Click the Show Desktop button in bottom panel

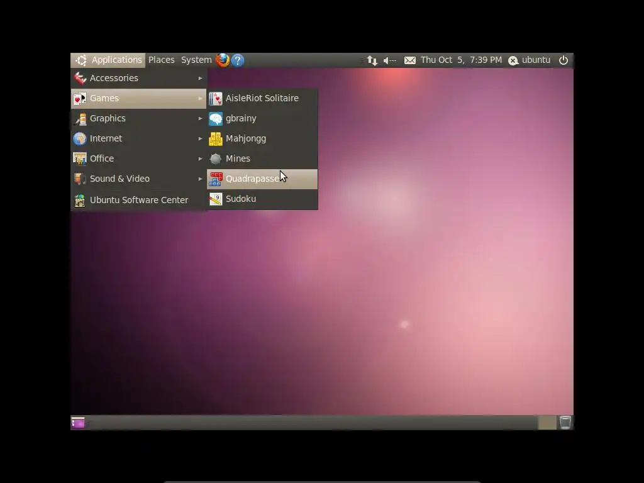pos(78,423)
